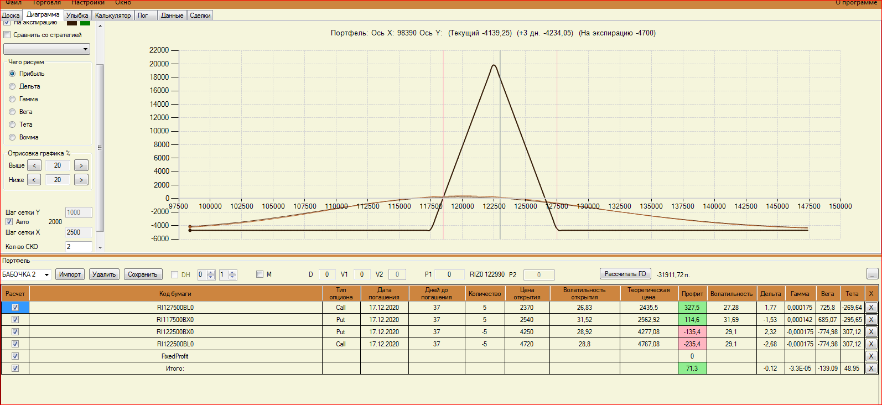This screenshot has height=405, width=882.
Task: Click the green color swatch
Action: click(x=85, y=23)
